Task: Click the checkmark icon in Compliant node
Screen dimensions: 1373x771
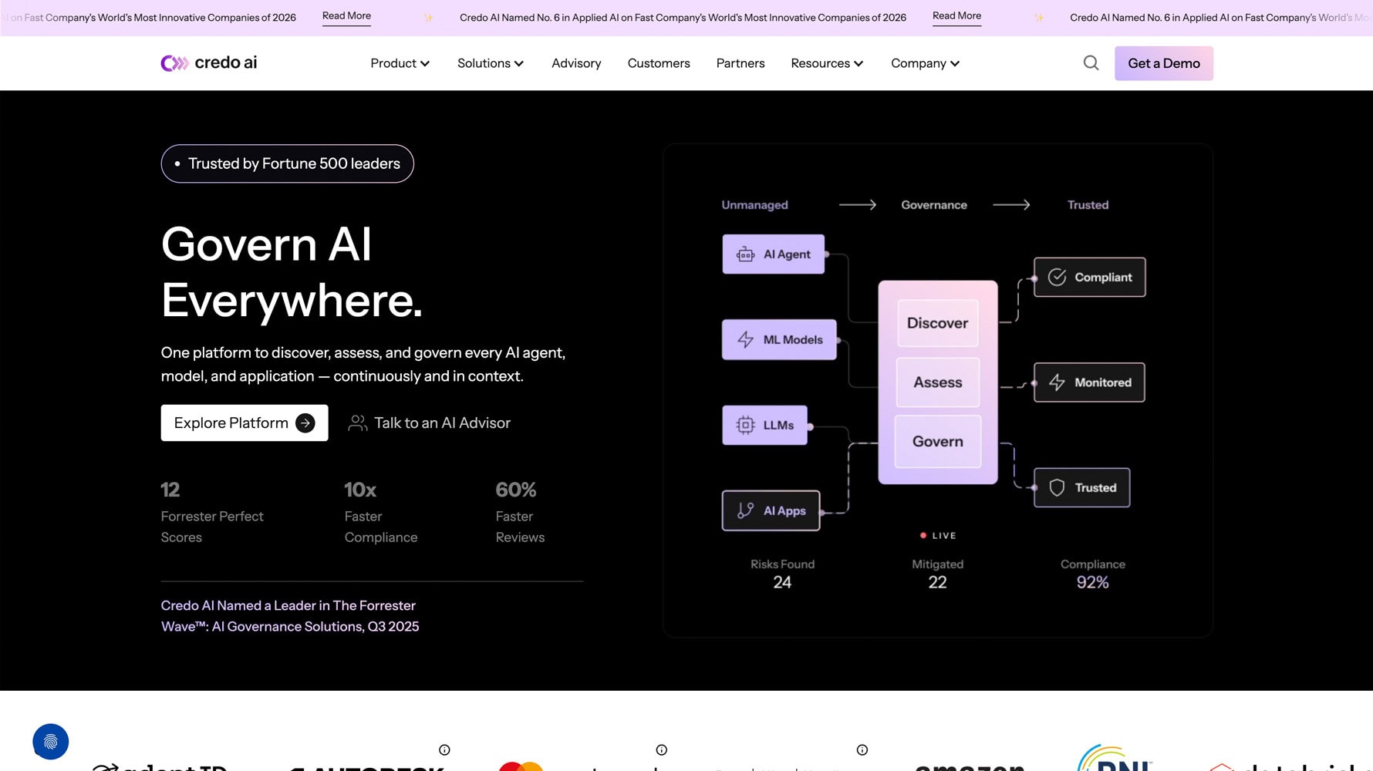Action: (x=1057, y=278)
